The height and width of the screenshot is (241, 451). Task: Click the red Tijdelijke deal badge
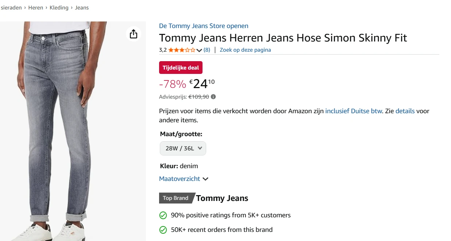click(x=181, y=67)
